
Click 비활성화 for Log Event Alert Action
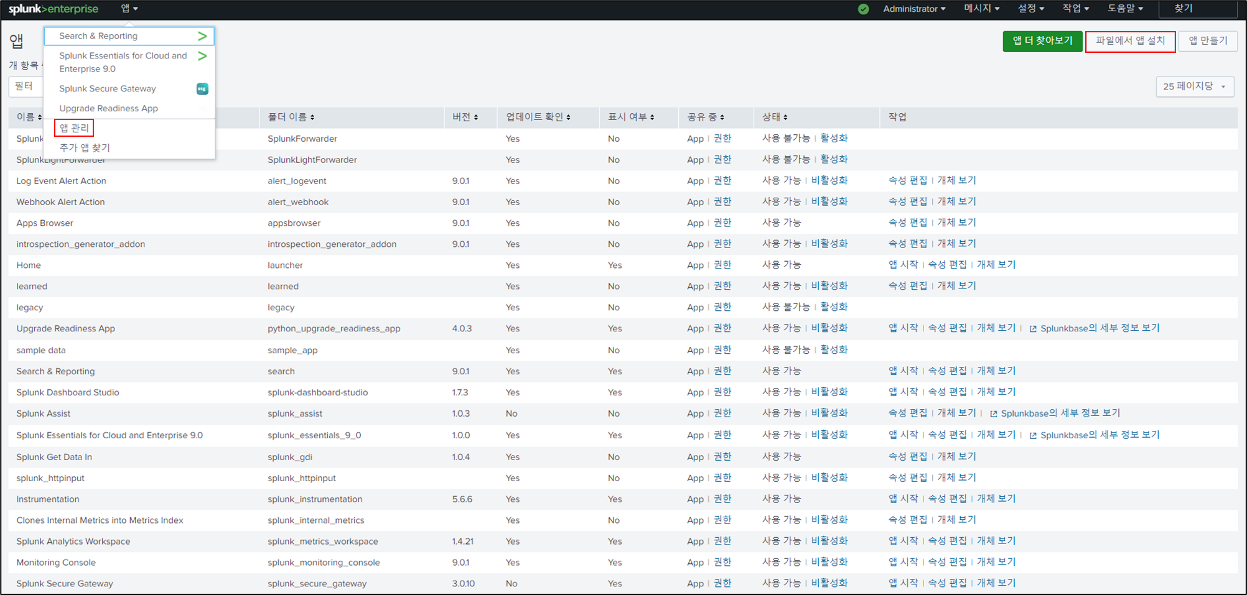click(829, 181)
